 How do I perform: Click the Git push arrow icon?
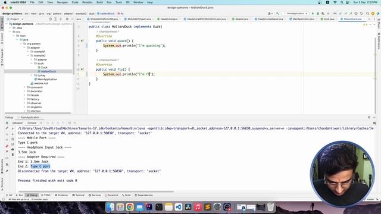coord(351,14)
